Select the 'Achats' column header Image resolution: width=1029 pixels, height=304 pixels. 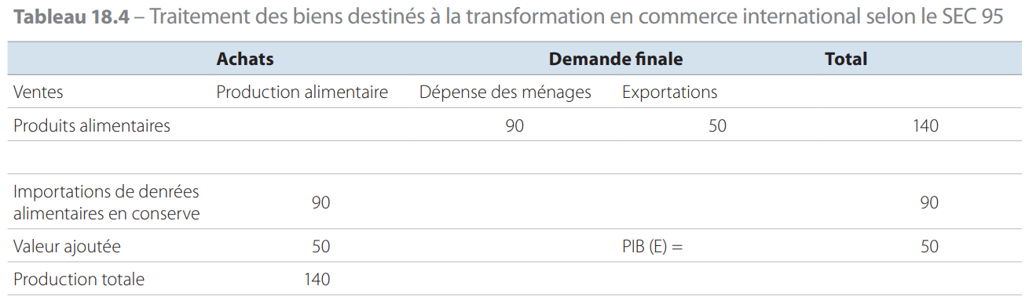[x=245, y=59]
